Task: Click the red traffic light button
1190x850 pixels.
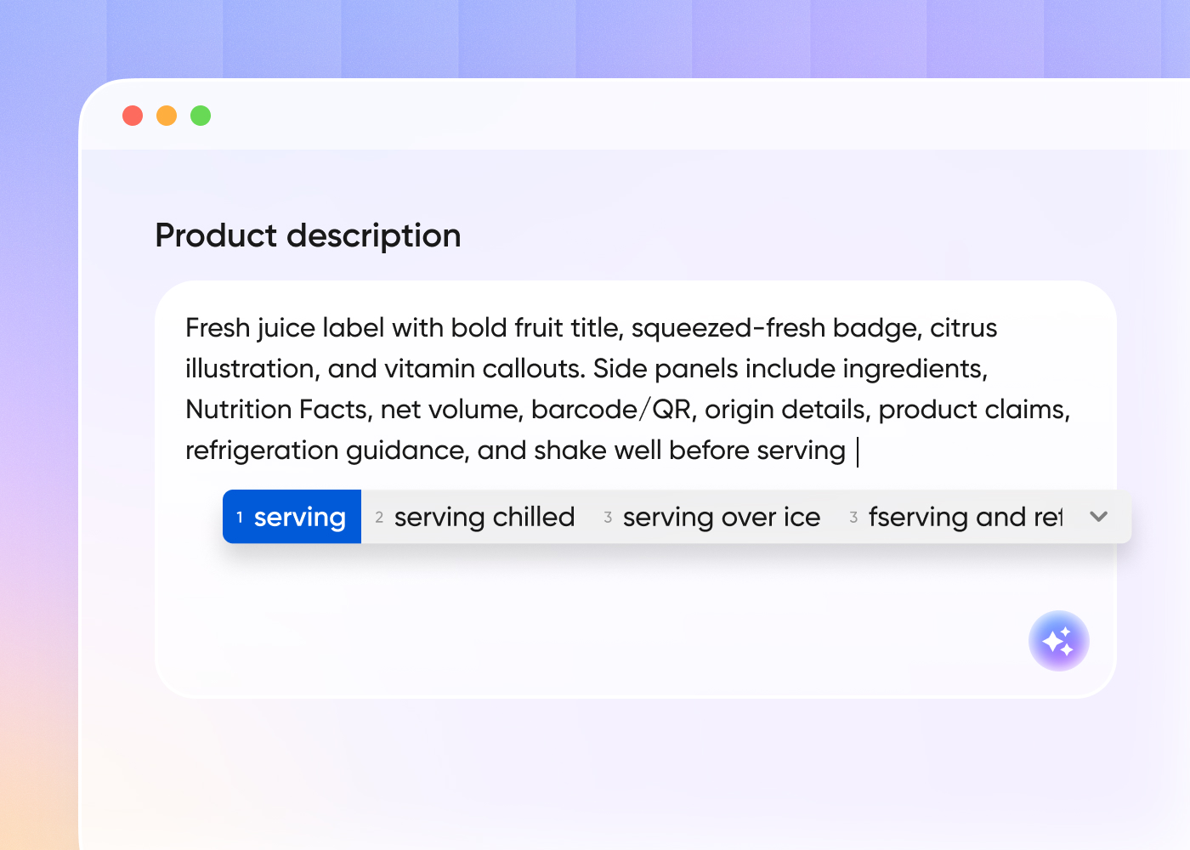Action: pyautogui.click(x=133, y=115)
